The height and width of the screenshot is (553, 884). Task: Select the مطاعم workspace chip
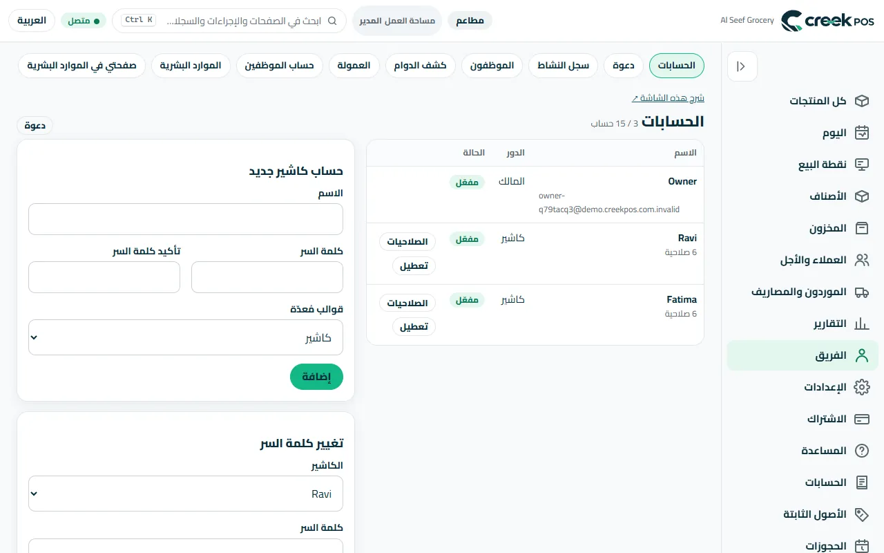click(x=470, y=21)
